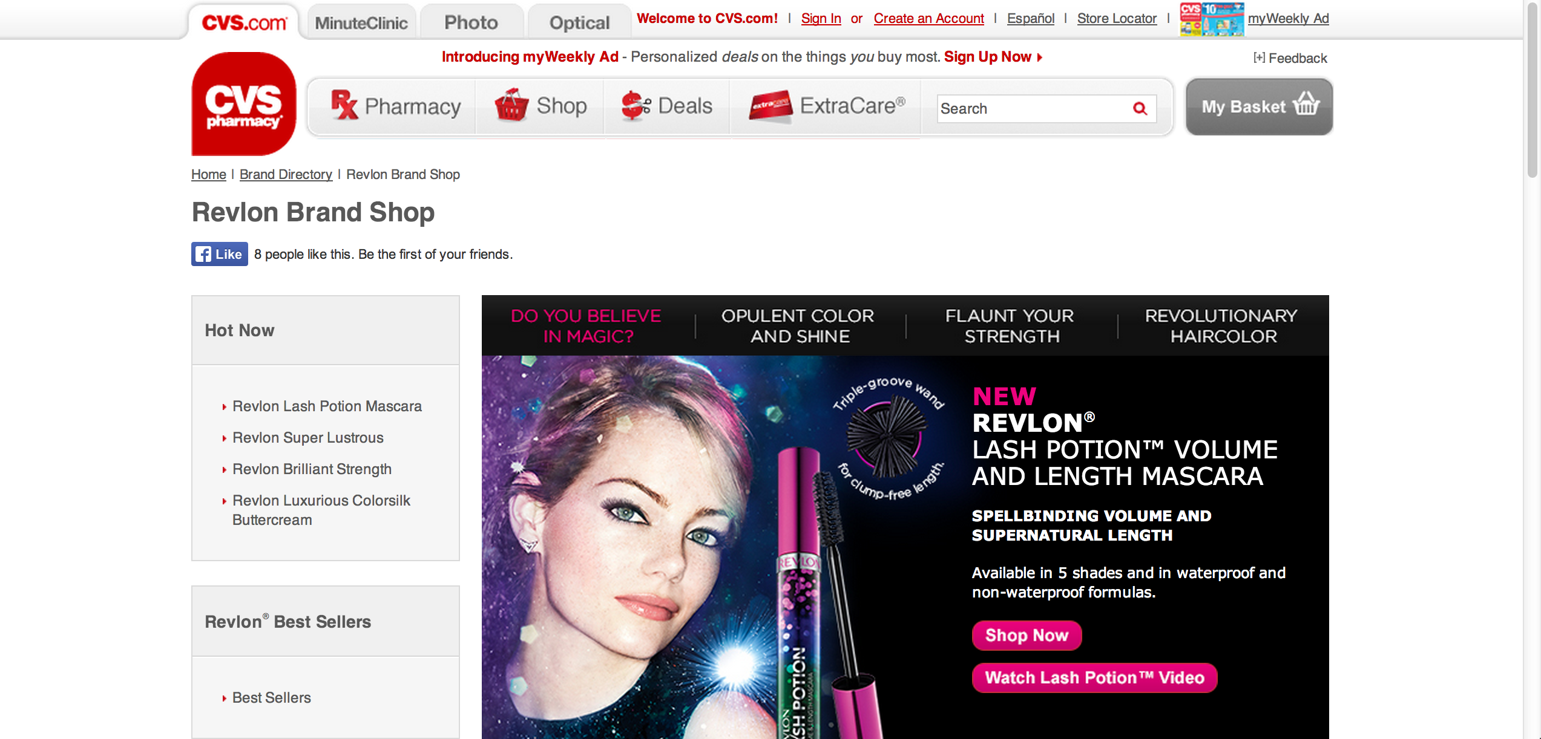1541x739 pixels.
Task: Open the Best Sellers link
Action: [x=272, y=698]
